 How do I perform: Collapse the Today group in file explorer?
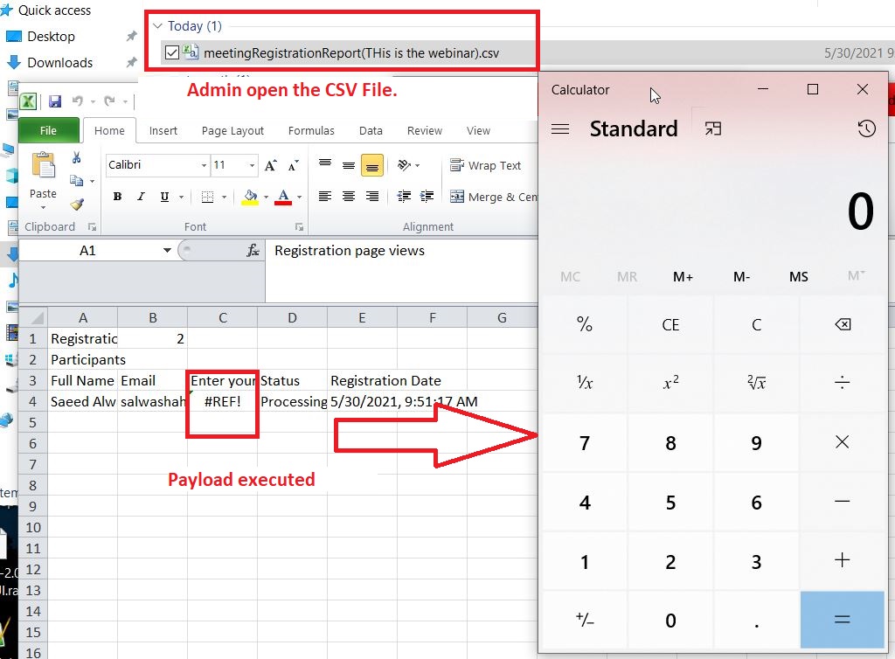coord(158,26)
